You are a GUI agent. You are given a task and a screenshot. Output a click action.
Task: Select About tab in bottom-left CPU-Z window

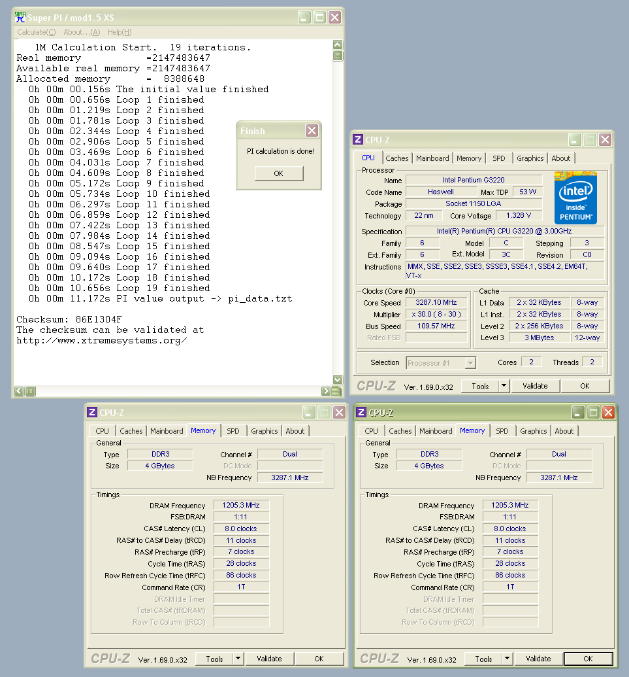tap(295, 431)
